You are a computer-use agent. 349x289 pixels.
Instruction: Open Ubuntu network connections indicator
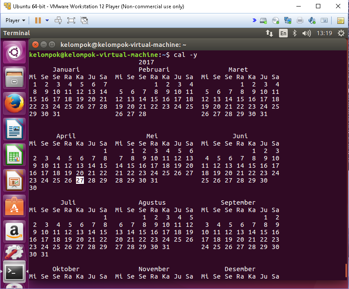(269, 33)
